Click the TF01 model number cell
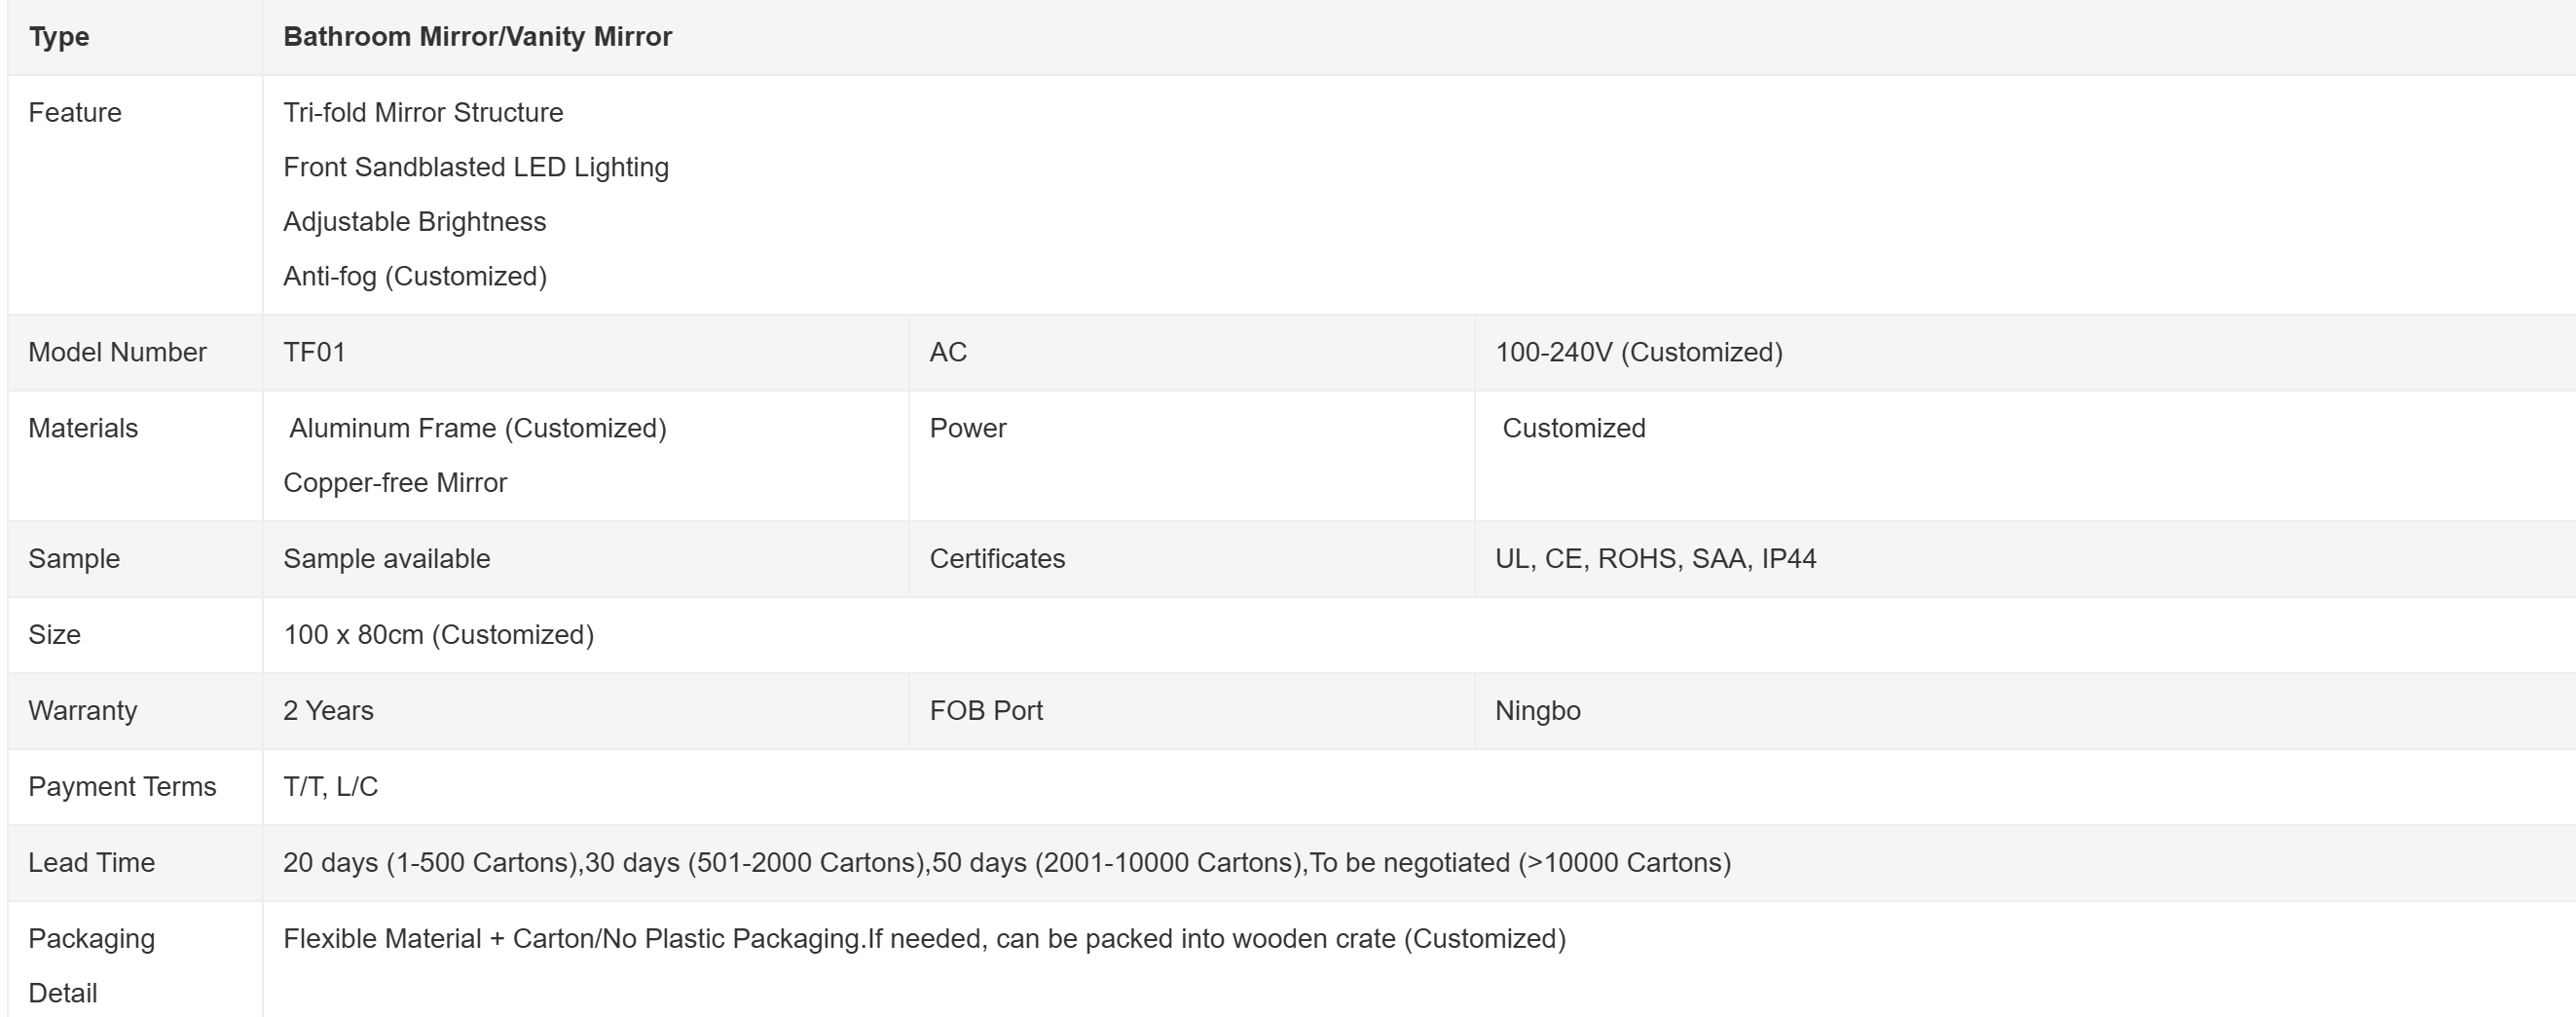This screenshot has height=1017, width=2576. point(314,353)
